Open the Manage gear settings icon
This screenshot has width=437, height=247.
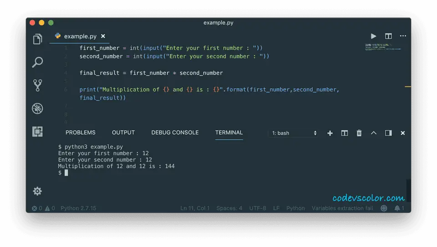(38, 191)
